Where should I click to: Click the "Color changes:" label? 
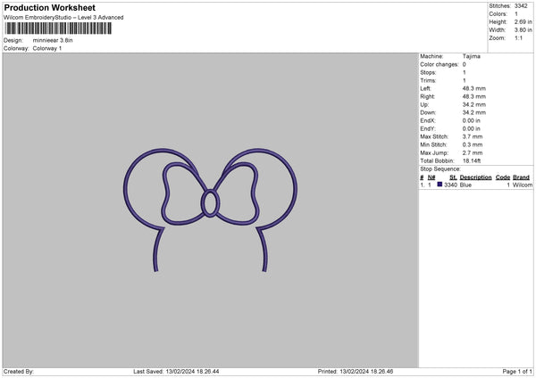[440, 64]
